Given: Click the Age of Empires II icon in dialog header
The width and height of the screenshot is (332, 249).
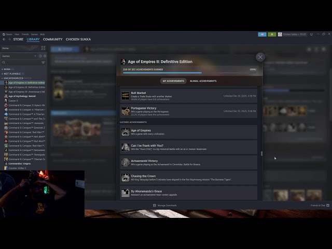Looking at the screenshot, I should coord(123,62).
